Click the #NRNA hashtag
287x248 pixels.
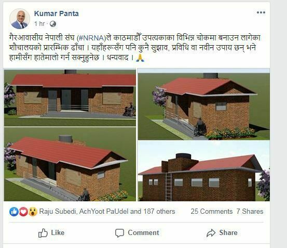click(x=92, y=38)
